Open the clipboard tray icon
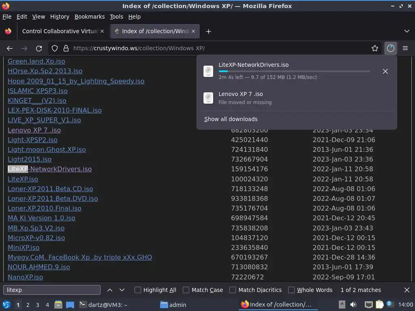The height and width of the screenshot is (311, 415). coord(379,305)
